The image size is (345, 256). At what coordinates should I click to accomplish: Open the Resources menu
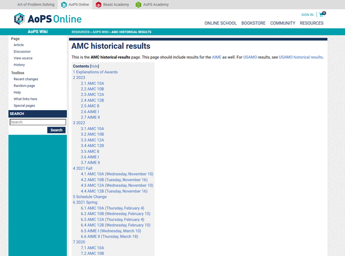pos(312,23)
